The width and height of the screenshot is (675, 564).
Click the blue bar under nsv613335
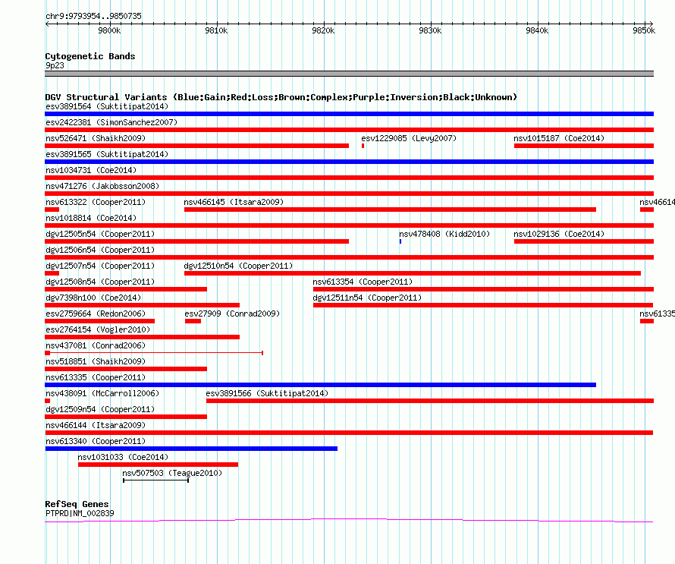[320, 385]
